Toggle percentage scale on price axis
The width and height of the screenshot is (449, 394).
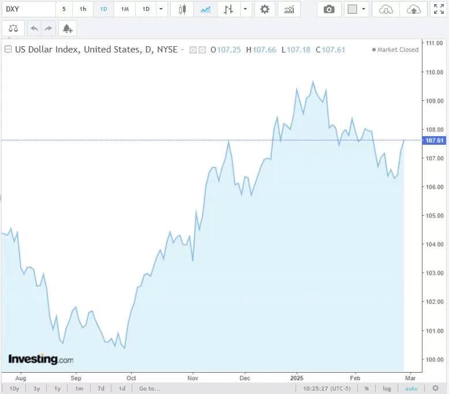pos(366,388)
